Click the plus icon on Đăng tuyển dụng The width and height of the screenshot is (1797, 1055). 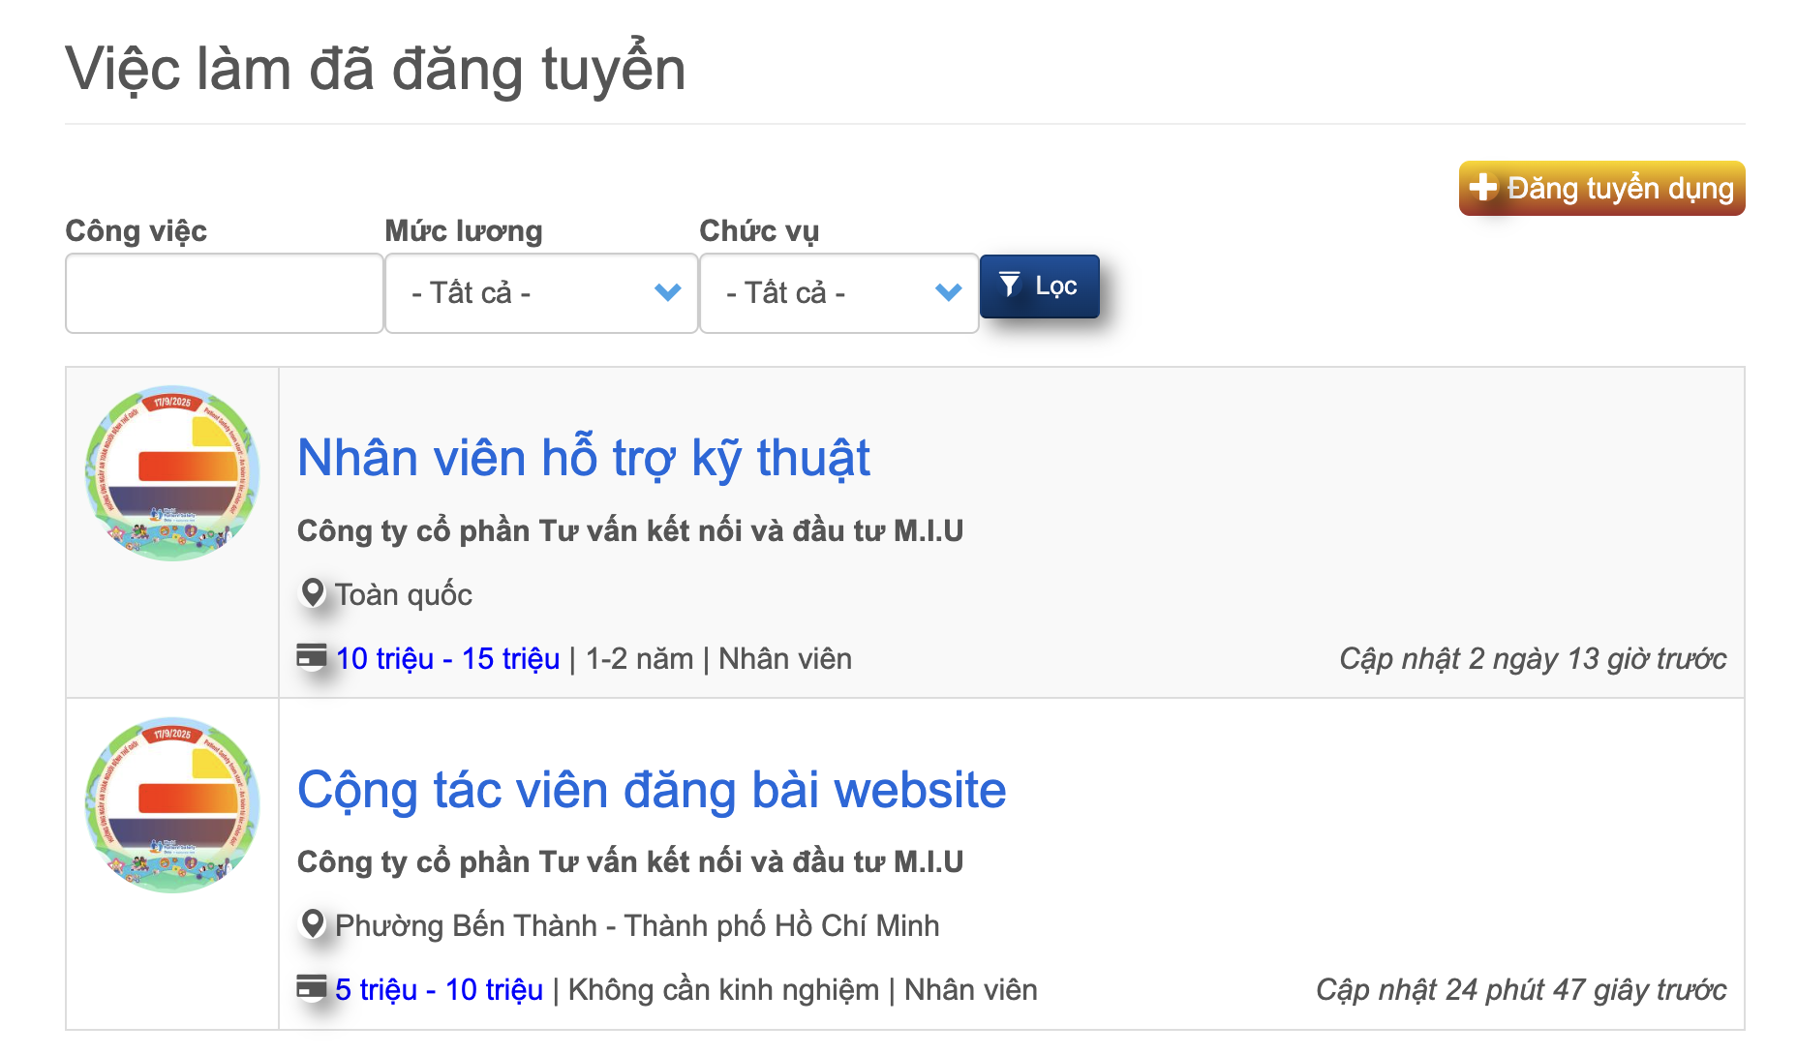[x=1482, y=187]
